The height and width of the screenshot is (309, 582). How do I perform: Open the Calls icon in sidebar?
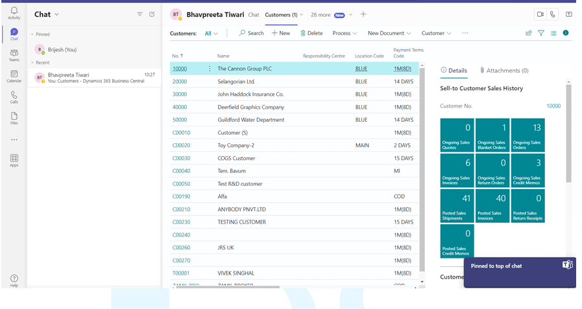(14, 97)
